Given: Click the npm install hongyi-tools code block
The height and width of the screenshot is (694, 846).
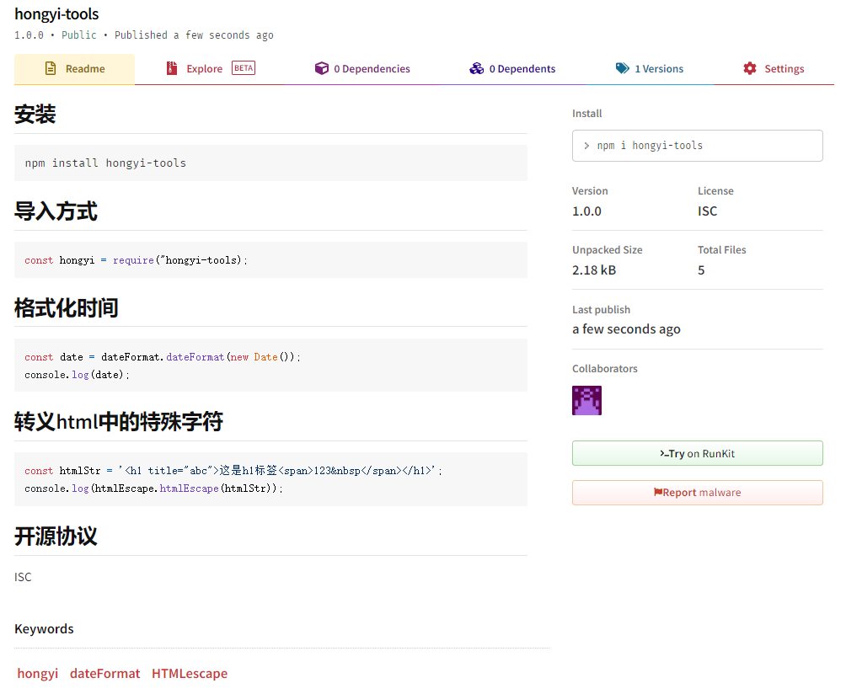Looking at the screenshot, I should click(x=270, y=163).
